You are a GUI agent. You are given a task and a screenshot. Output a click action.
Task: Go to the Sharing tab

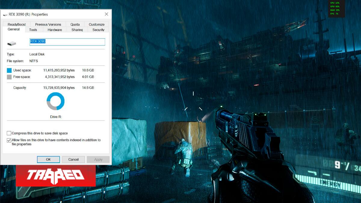point(77,30)
